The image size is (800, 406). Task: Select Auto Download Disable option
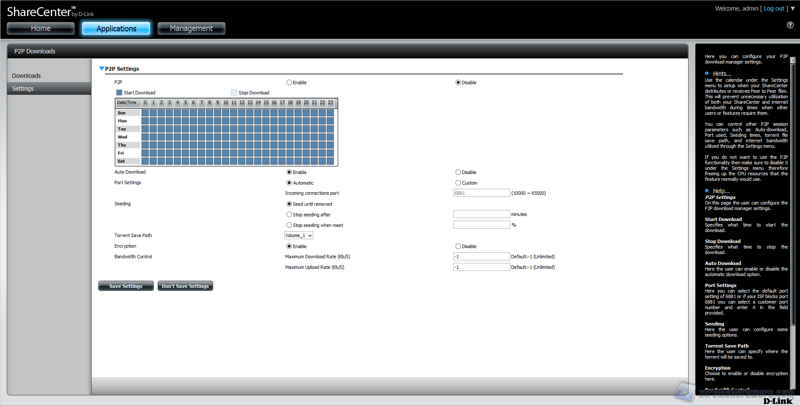pyautogui.click(x=458, y=172)
